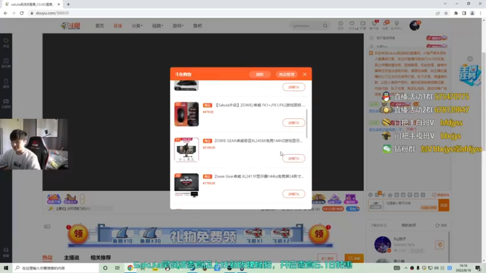Click the 背包 backpack button
Viewport: 486px width, 273px height.
(x=353, y=209)
